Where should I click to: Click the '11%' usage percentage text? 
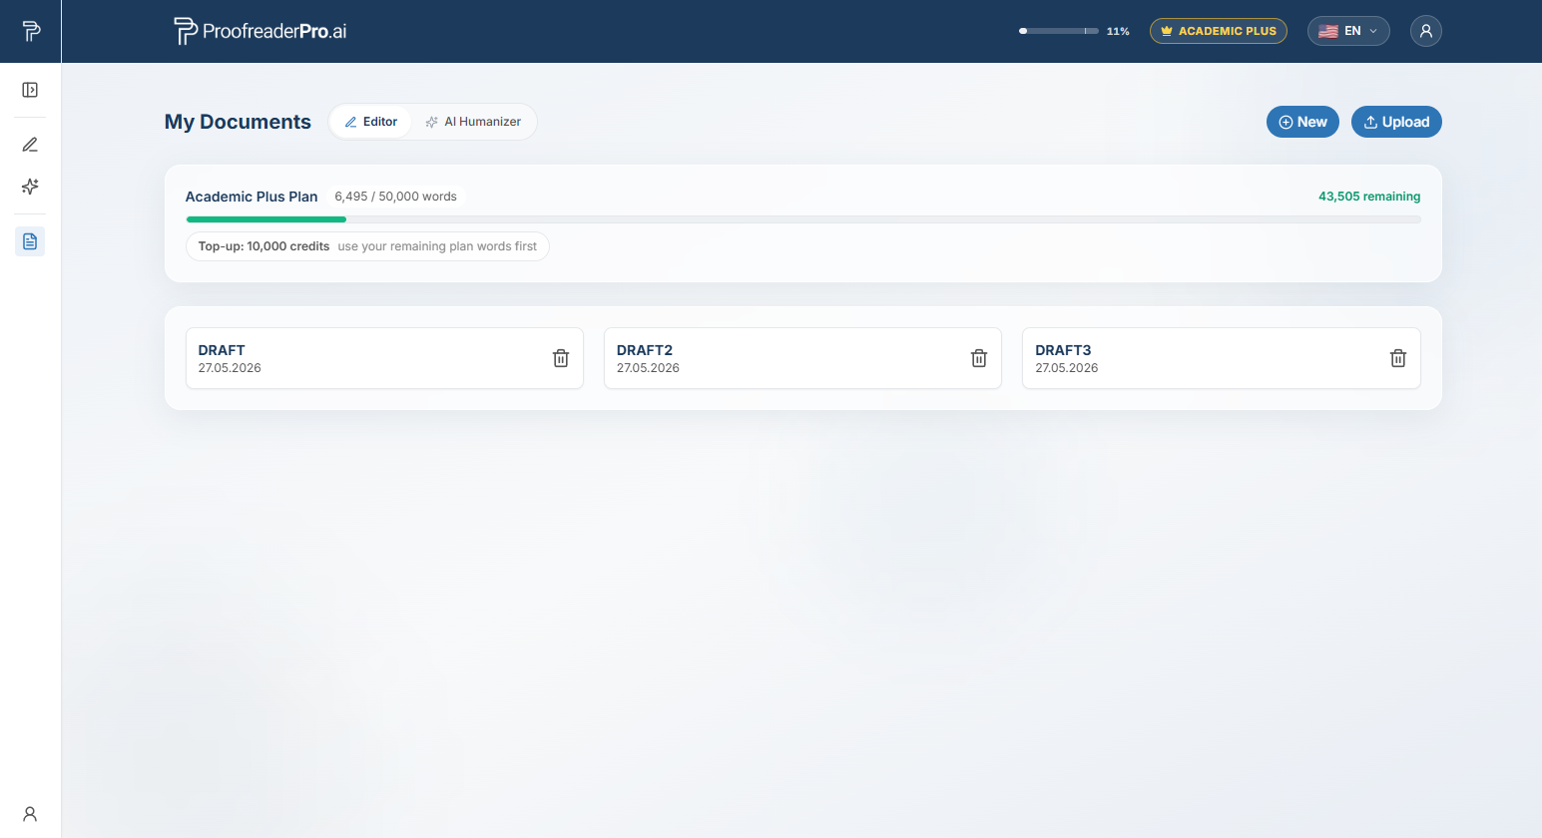coord(1118,31)
